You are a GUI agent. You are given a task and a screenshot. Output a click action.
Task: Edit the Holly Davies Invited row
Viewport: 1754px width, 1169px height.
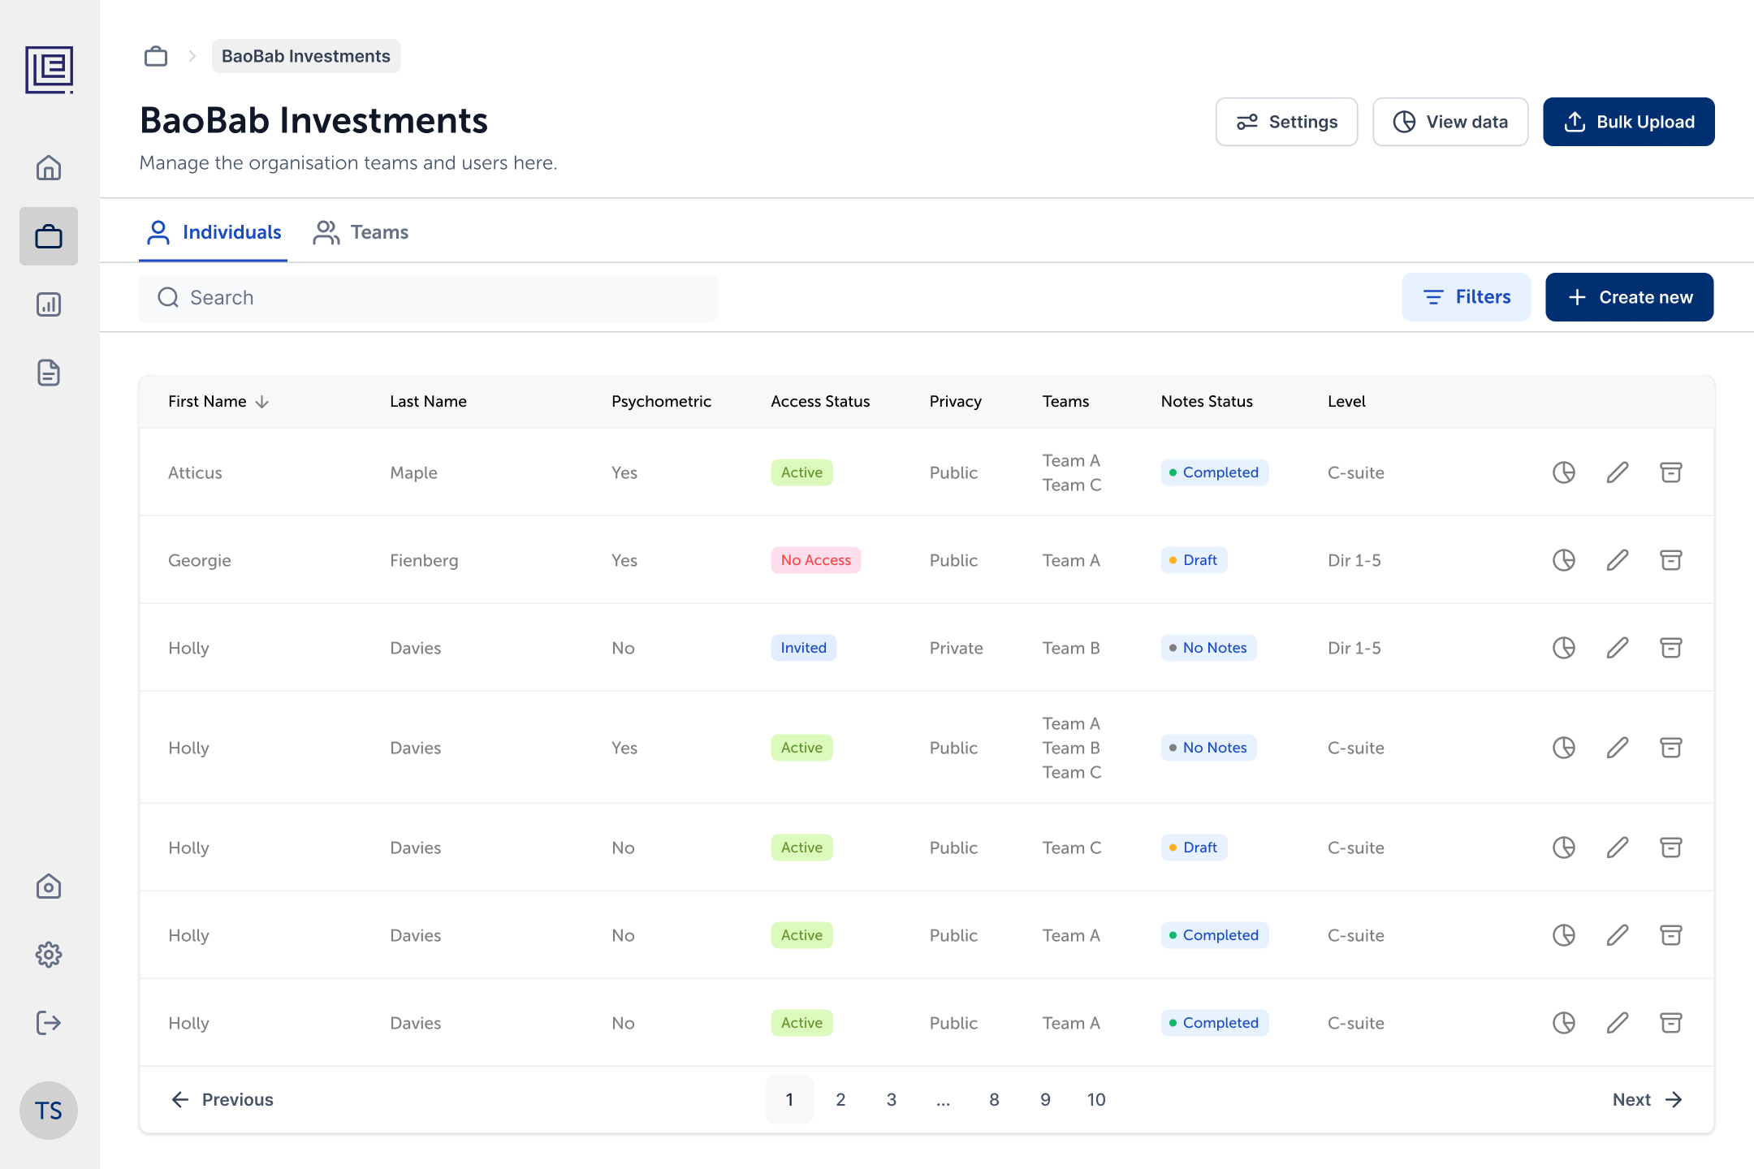(x=1618, y=648)
